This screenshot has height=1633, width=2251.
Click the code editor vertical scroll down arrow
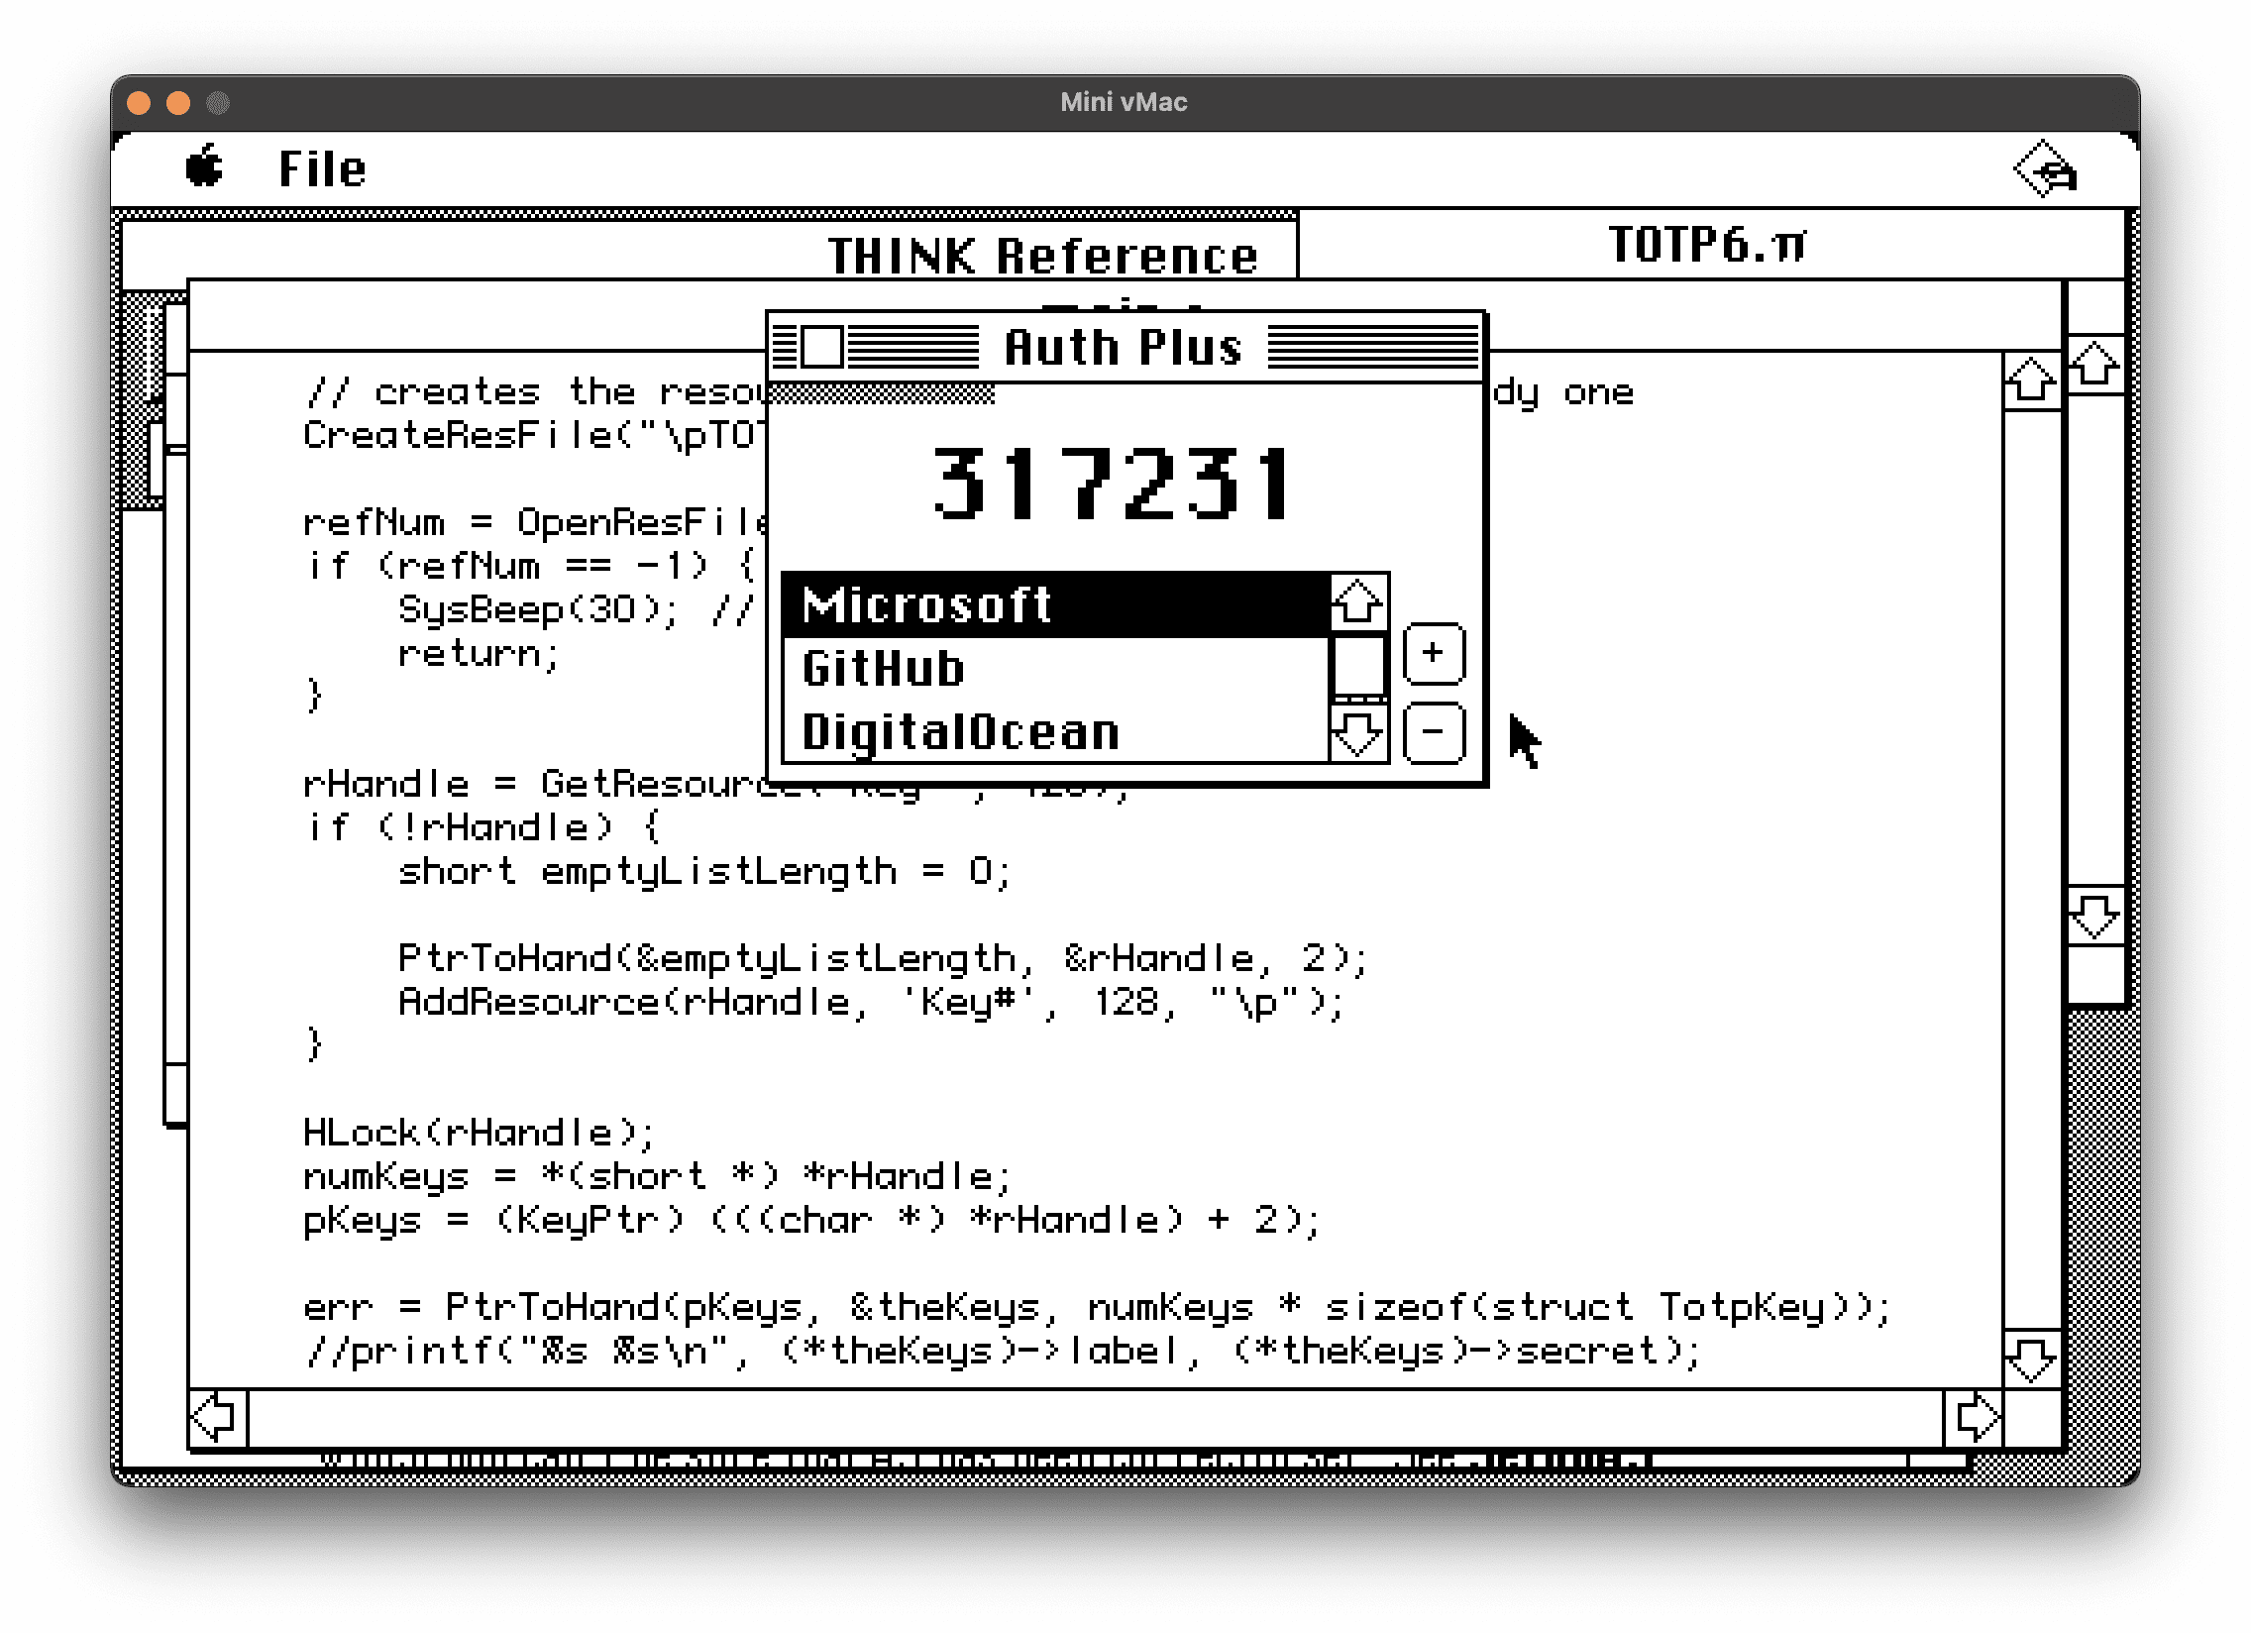tap(2031, 1358)
